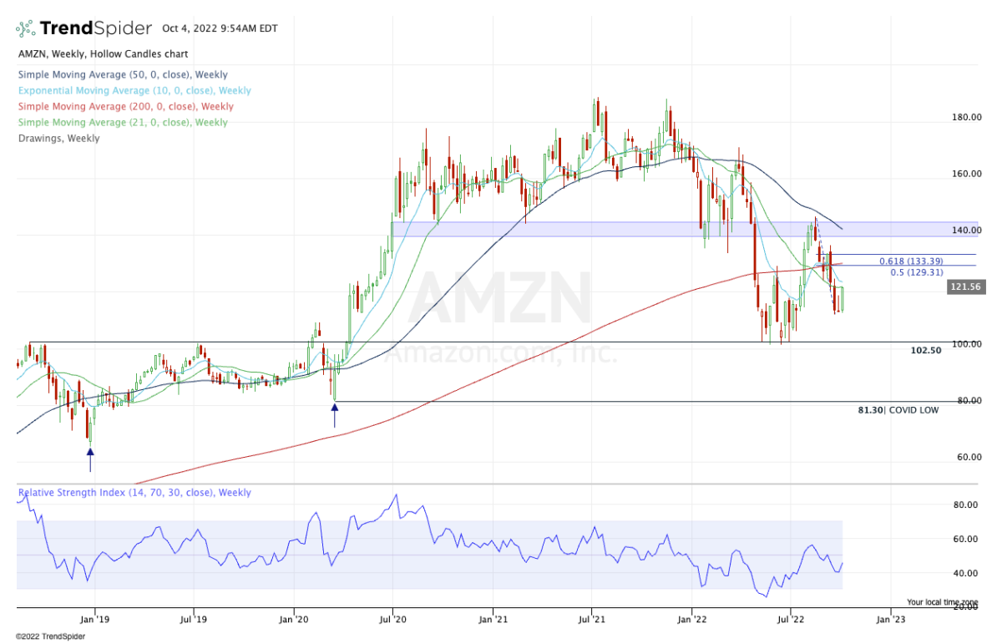
Task: Click the 160.00 price axis label
Action: (x=966, y=175)
